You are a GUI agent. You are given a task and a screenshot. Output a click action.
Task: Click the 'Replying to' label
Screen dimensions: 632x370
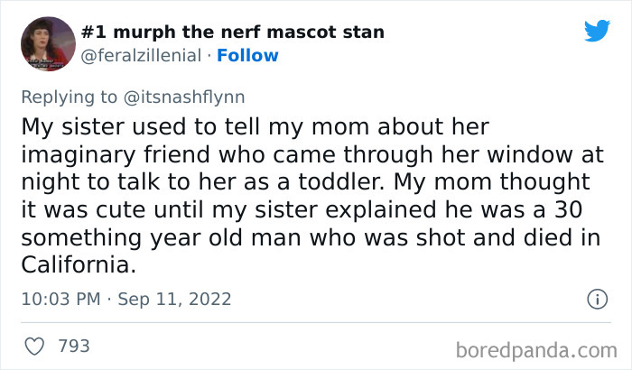[68, 96]
